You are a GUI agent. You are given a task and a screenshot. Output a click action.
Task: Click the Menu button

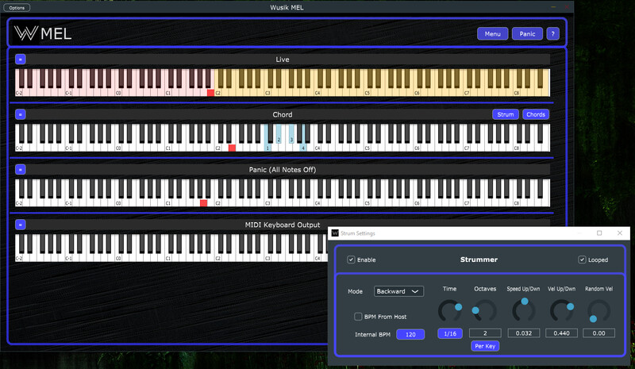coord(492,33)
